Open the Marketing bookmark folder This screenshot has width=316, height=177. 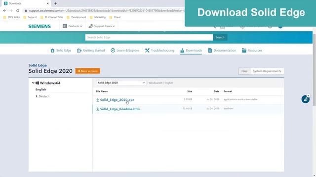coord(98,17)
